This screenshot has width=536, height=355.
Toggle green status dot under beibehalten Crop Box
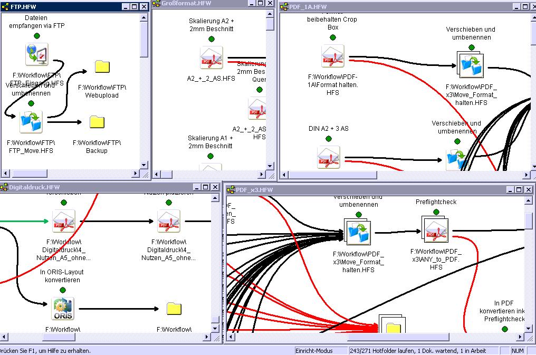click(332, 37)
